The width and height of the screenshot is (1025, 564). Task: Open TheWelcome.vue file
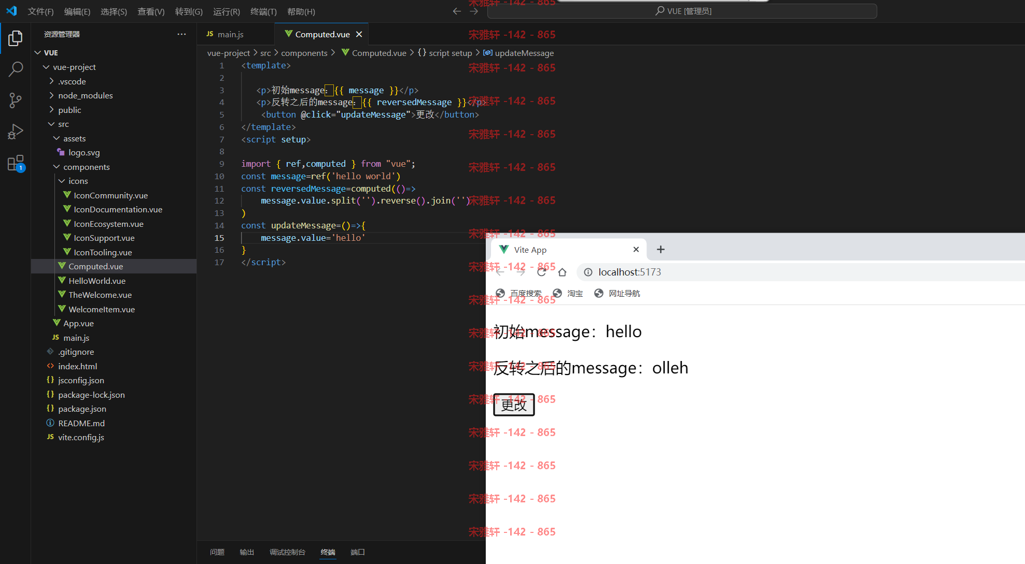(114, 295)
